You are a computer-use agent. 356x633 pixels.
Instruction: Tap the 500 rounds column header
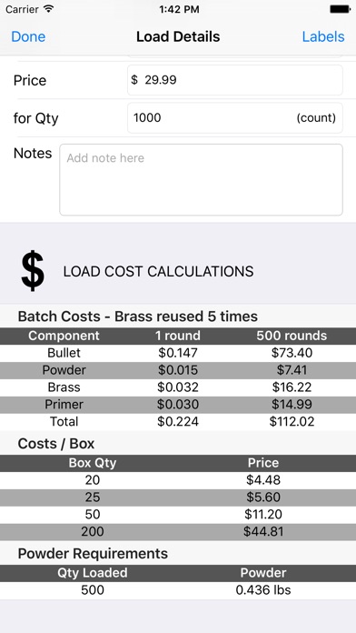click(x=292, y=336)
